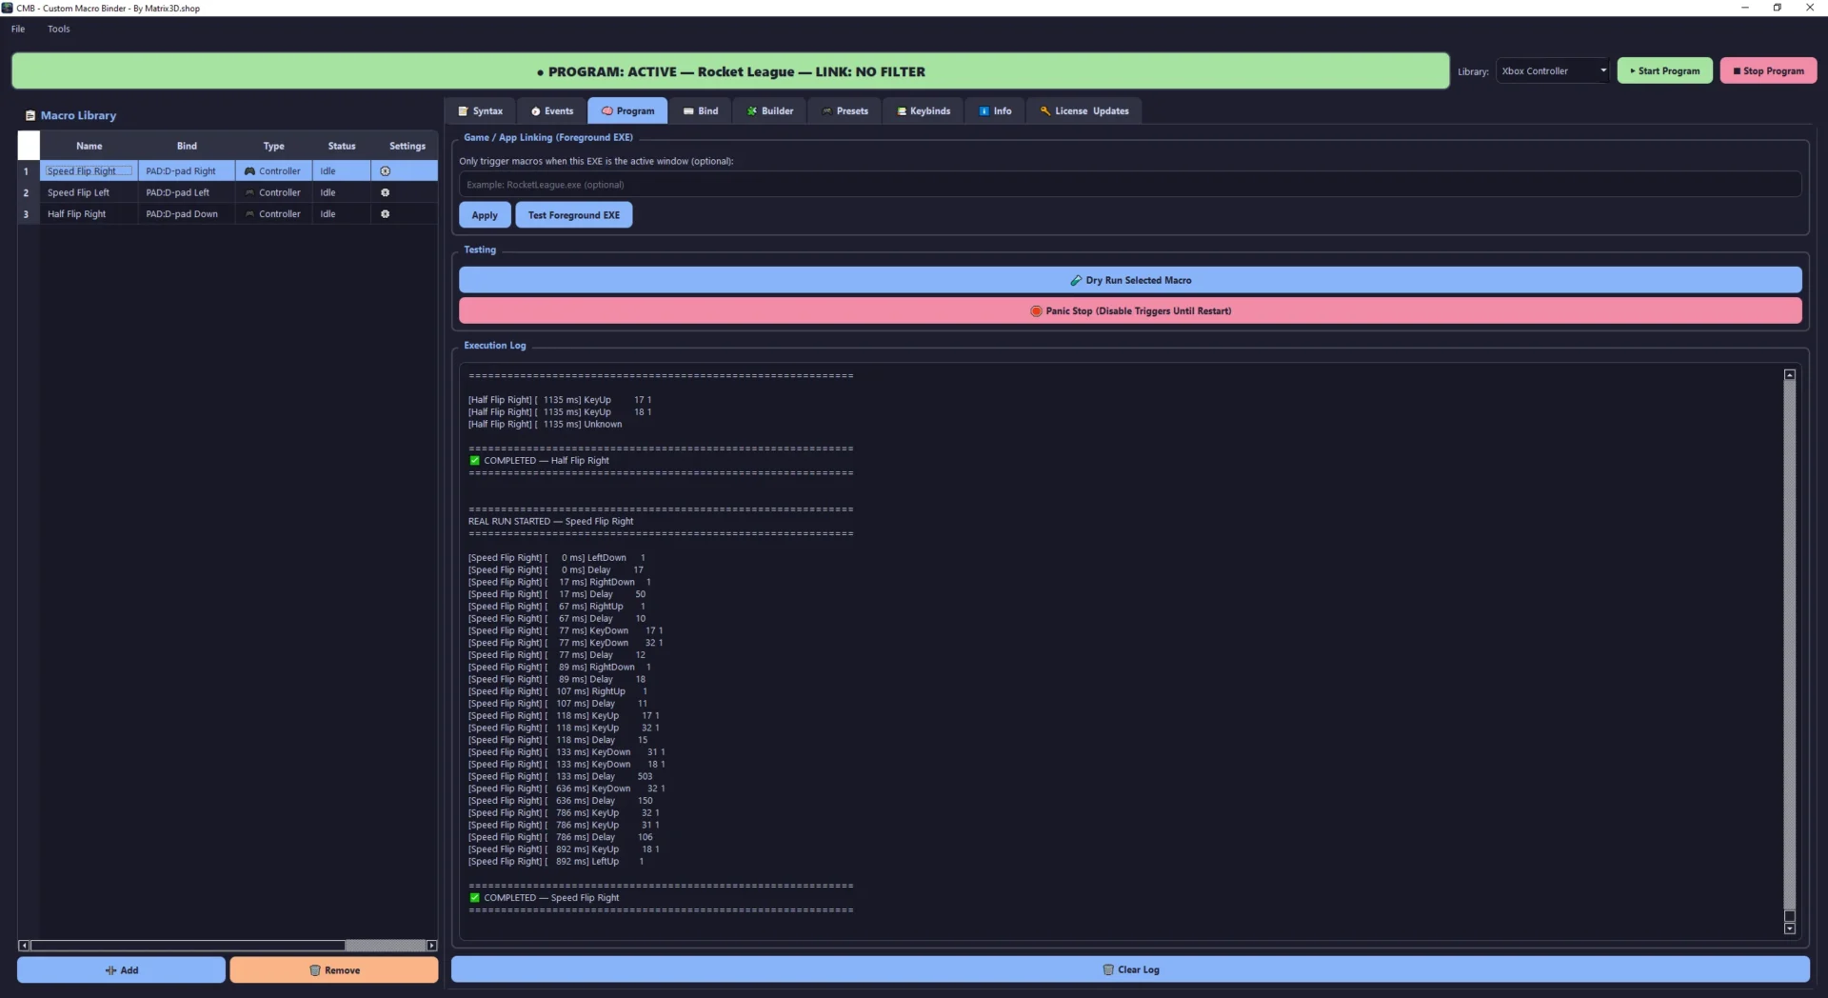The height and width of the screenshot is (998, 1828).
Task: Open the File menu
Action: pyautogui.click(x=18, y=29)
